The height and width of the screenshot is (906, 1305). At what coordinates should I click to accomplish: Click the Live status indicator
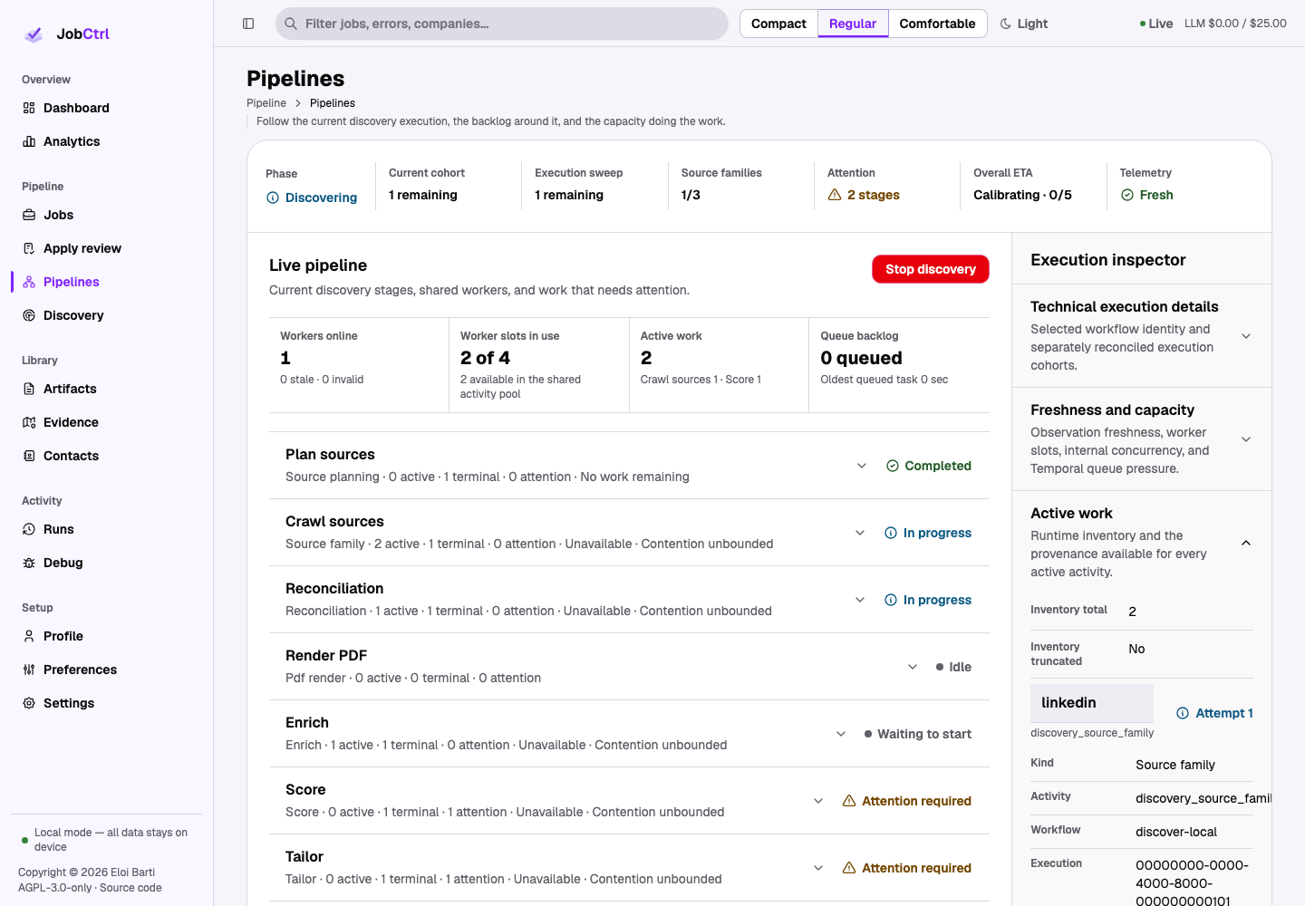pyautogui.click(x=1156, y=24)
